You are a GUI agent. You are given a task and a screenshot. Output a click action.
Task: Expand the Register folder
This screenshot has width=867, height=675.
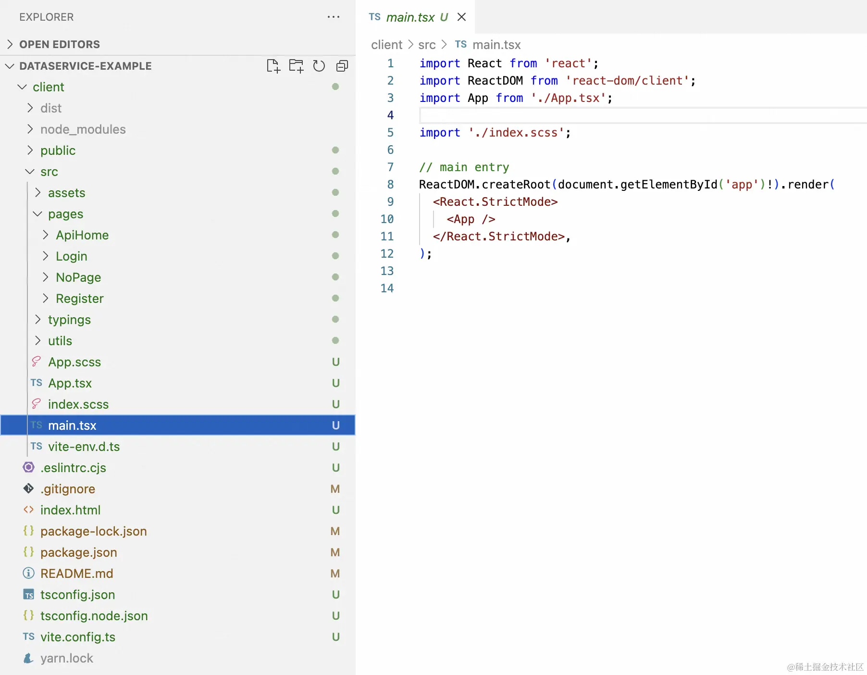[x=45, y=299]
